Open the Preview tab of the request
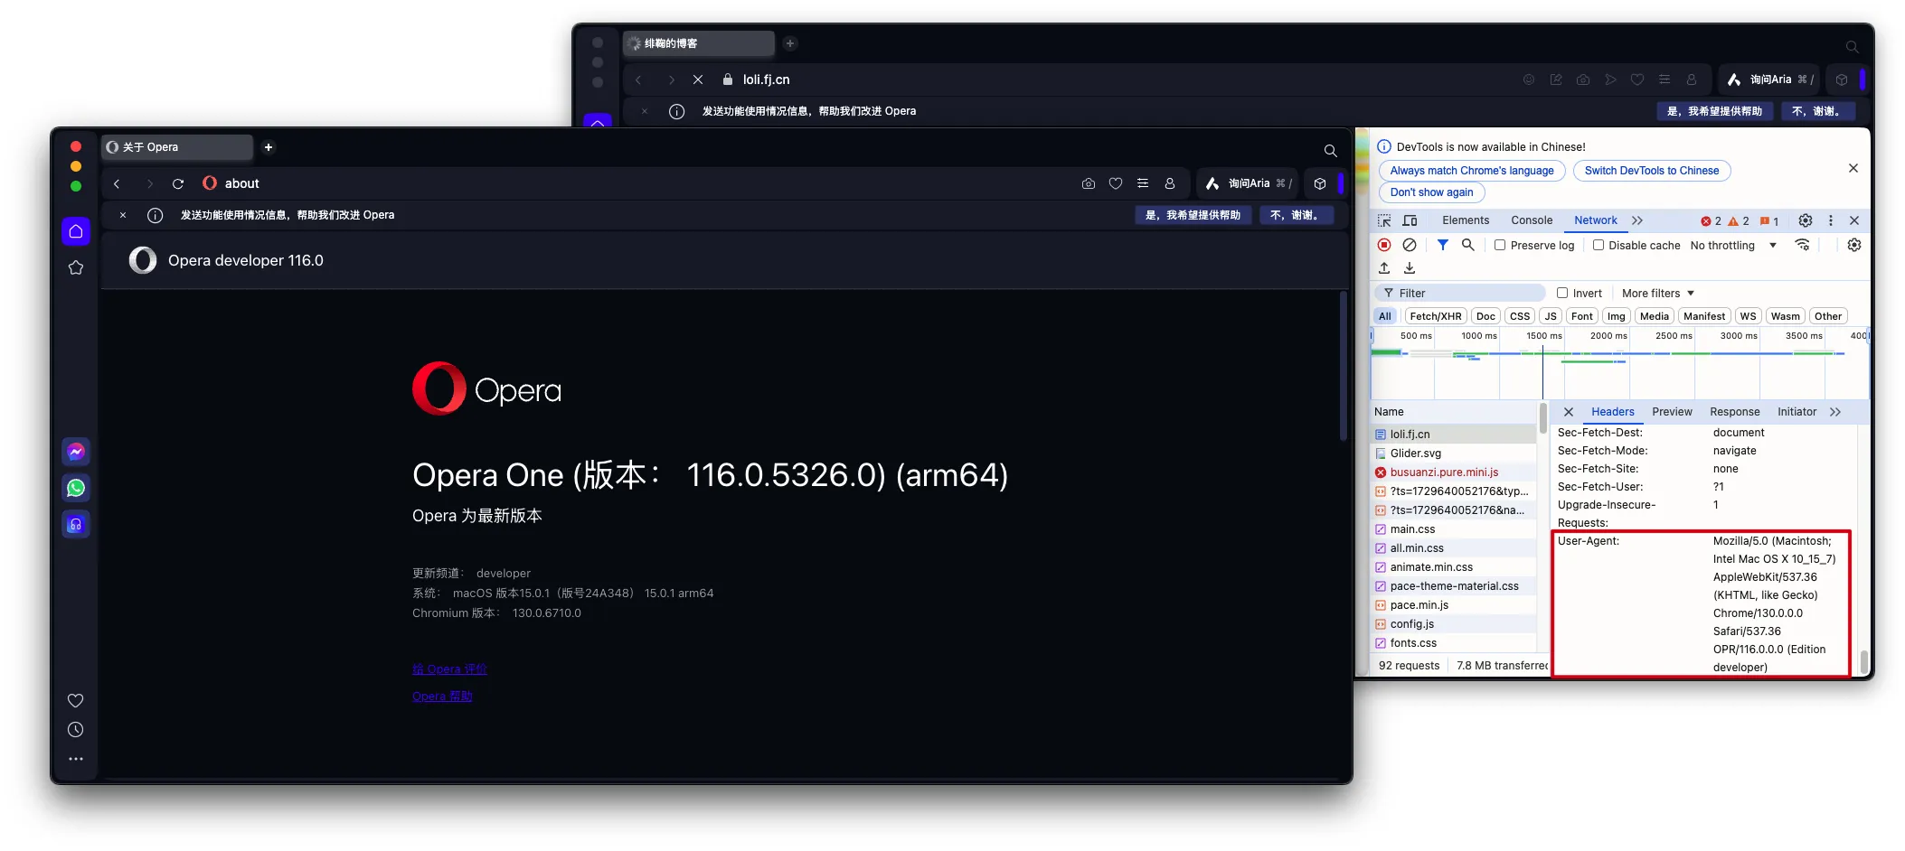Viewport: 1905px width, 851px height. click(x=1672, y=412)
